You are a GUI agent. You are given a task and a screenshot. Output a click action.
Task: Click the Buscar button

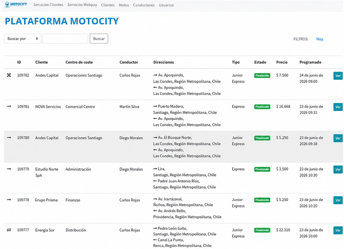pos(99,38)
